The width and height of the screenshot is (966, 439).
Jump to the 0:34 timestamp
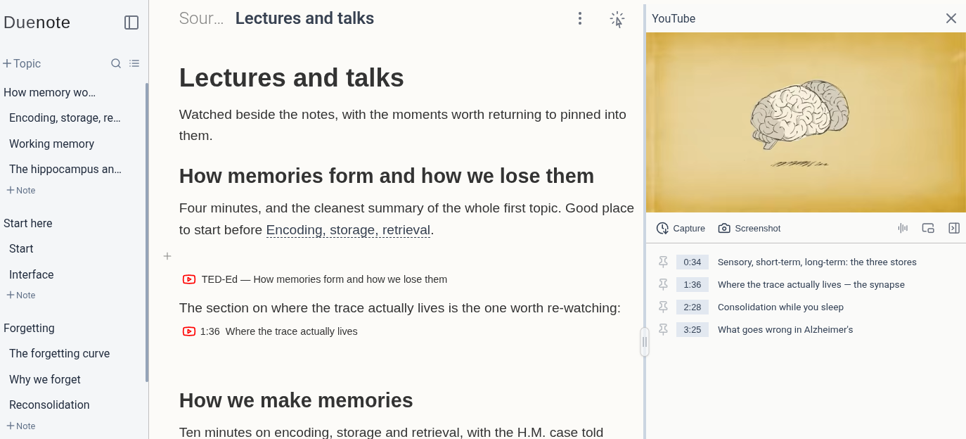pyautogui.click(x=693, y=262)
